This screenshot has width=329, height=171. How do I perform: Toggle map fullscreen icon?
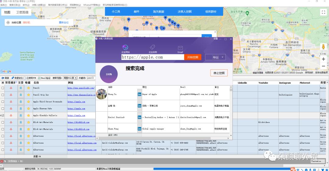(323, 12)
